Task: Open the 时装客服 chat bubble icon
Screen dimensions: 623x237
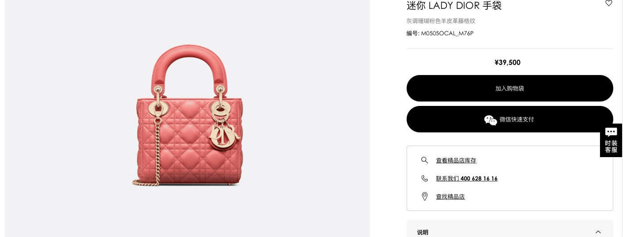Action: (611, 132)
